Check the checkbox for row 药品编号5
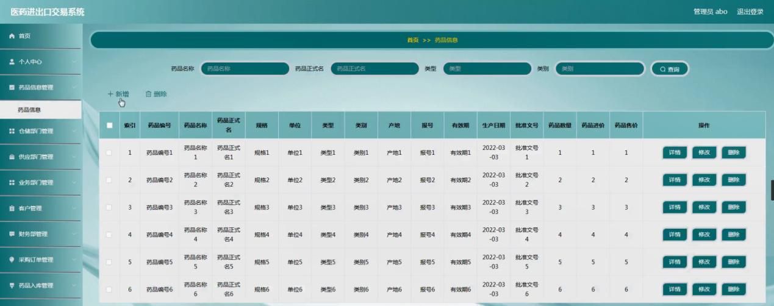Image resolution: width=774 pixels, height=306 pixels. tap(109, 262)
